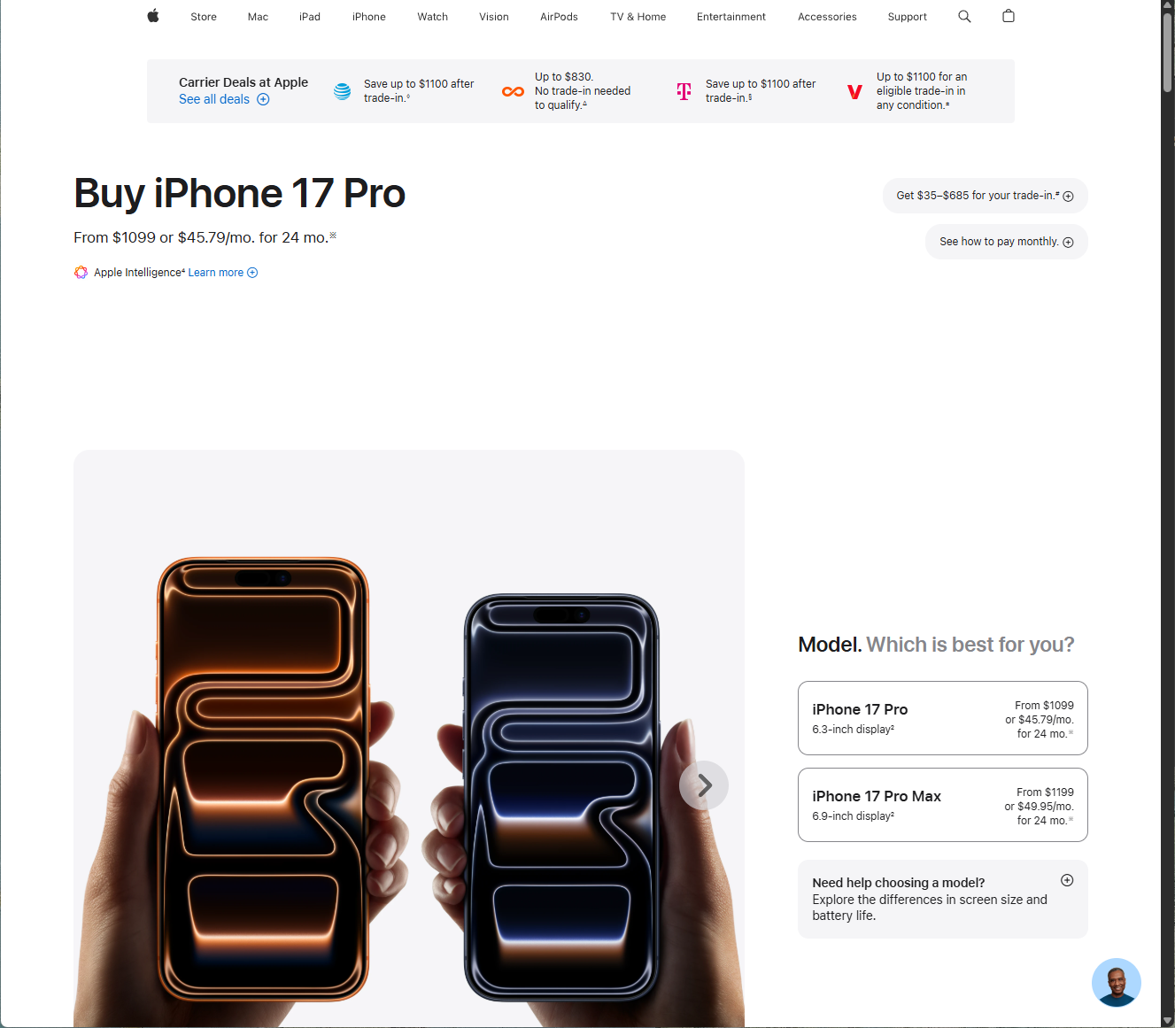Image resolution: width=1175 pixels, height=1028 pixels.
Task: Open See all deals link
Action: [224, 99]
